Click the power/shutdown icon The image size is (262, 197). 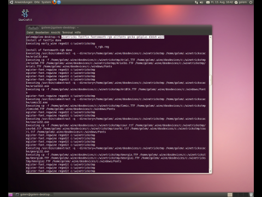(251, 2)
